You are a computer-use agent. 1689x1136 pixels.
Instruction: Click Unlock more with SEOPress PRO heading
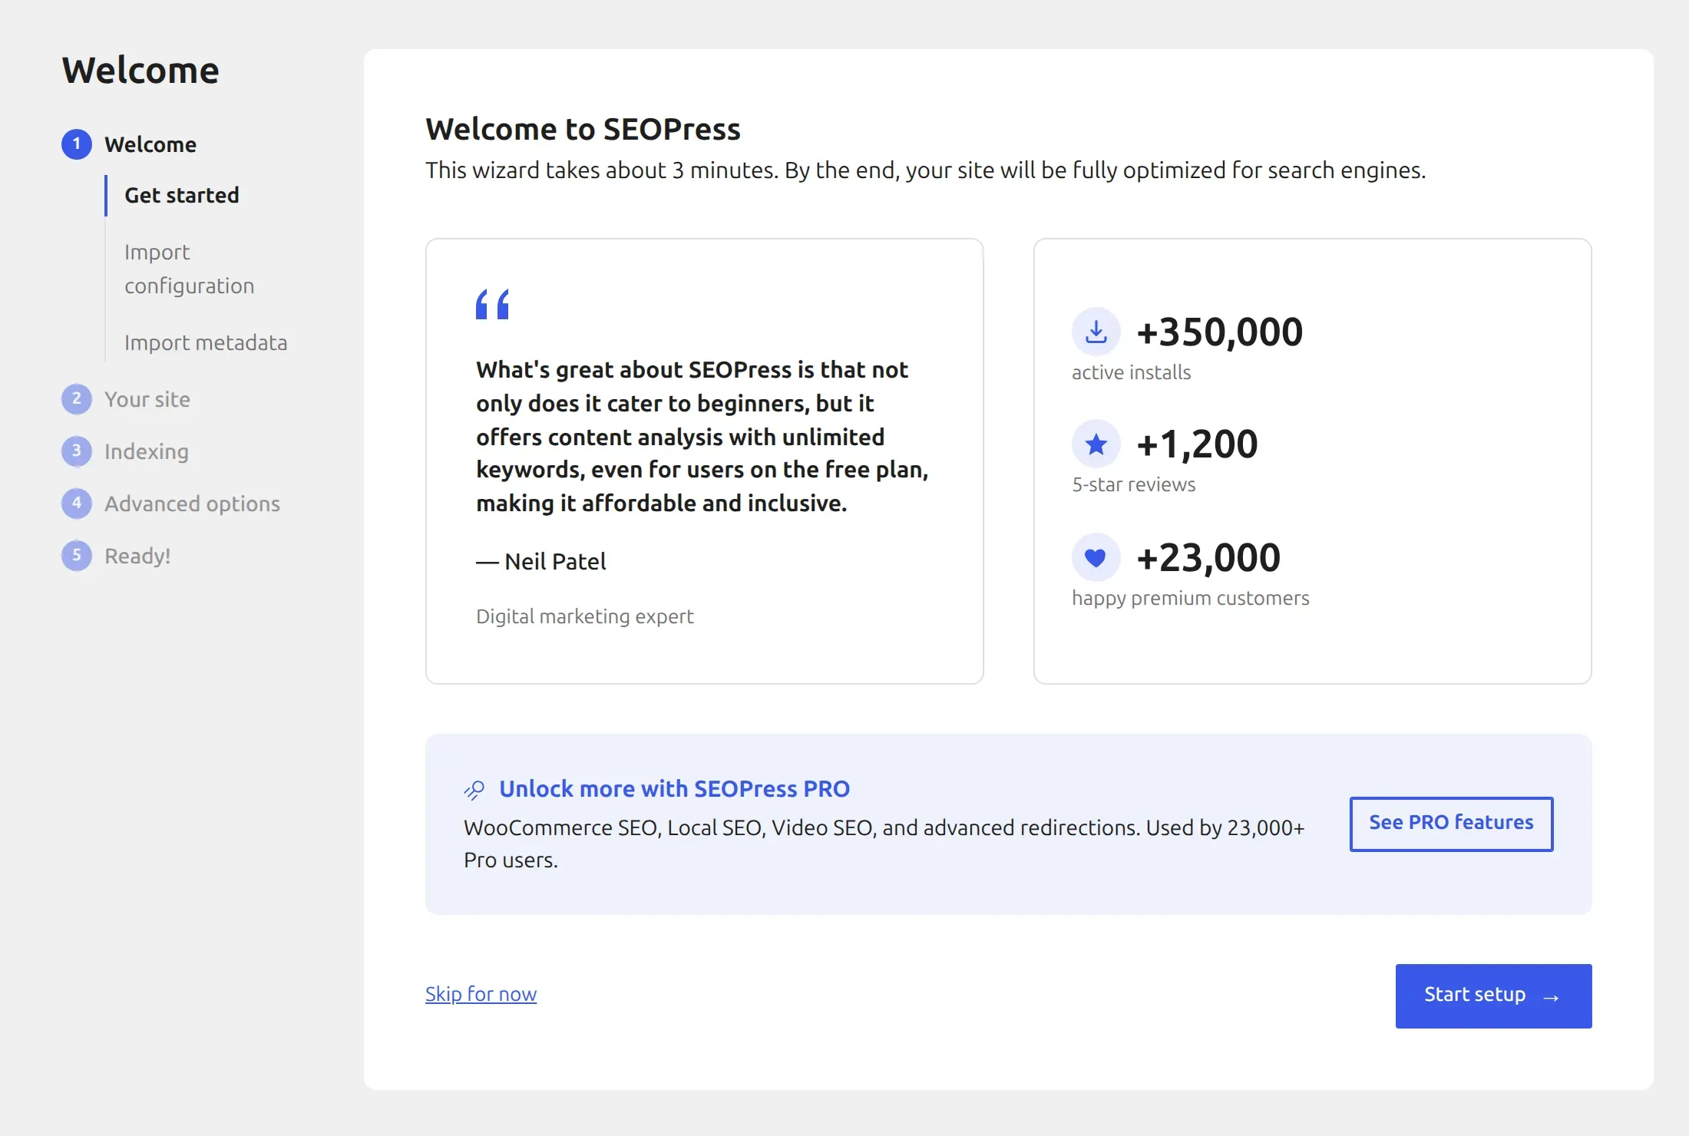coord(675,789)
